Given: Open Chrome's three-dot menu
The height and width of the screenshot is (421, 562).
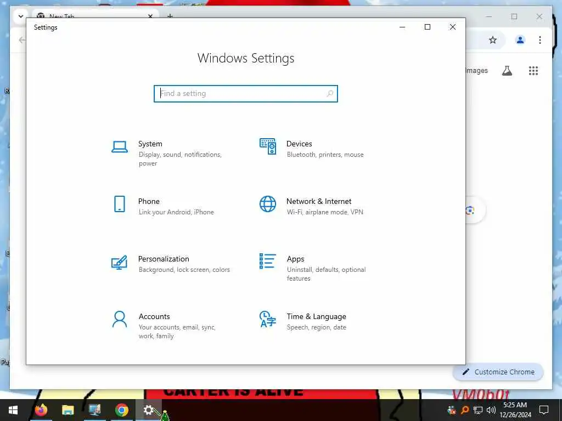Looking at the screenshot, I should tap(540, 40).
